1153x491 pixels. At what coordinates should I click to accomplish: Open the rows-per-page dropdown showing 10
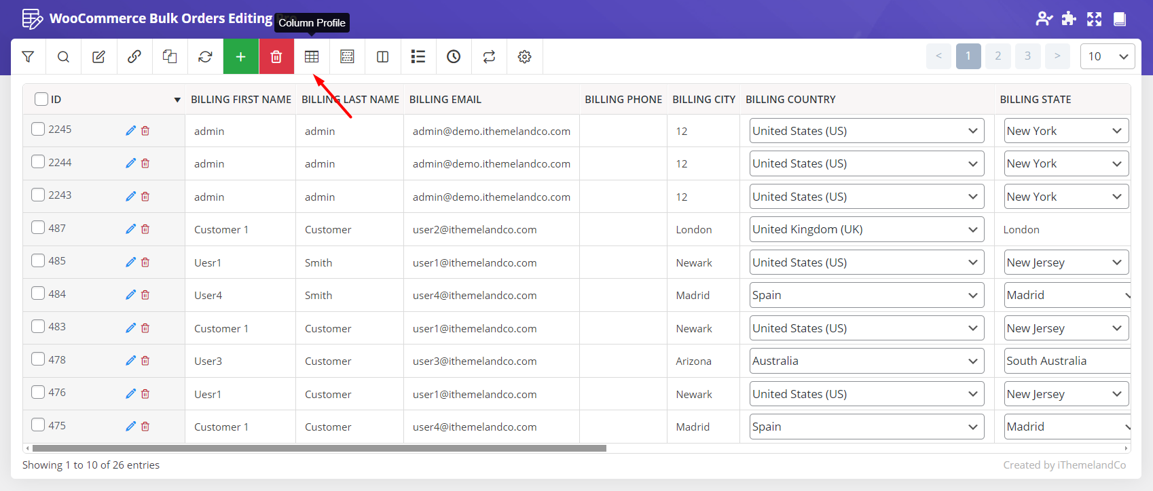click(x=1108, y=56)
